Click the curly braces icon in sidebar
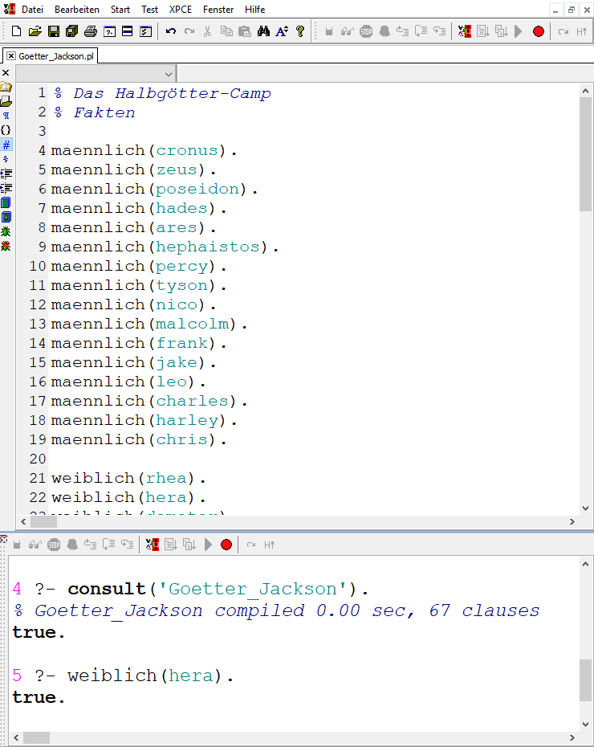Viewport: 594px width, 747px height. pos(6,130)
